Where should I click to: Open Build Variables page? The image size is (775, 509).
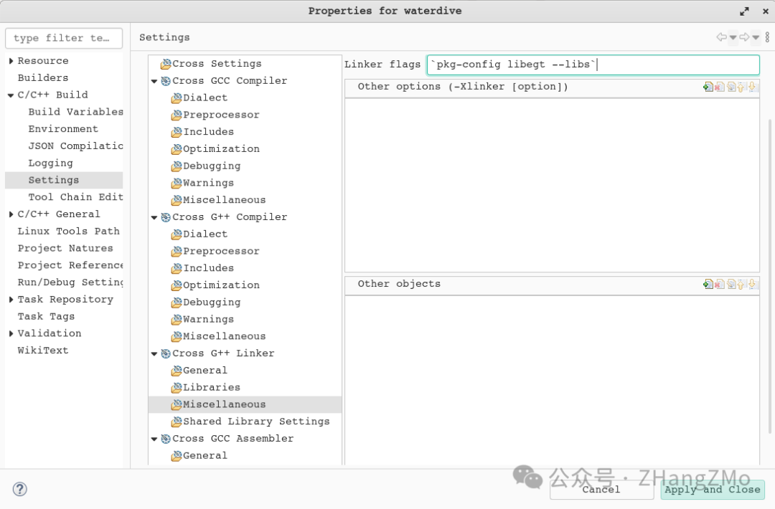tap(75, 112)
